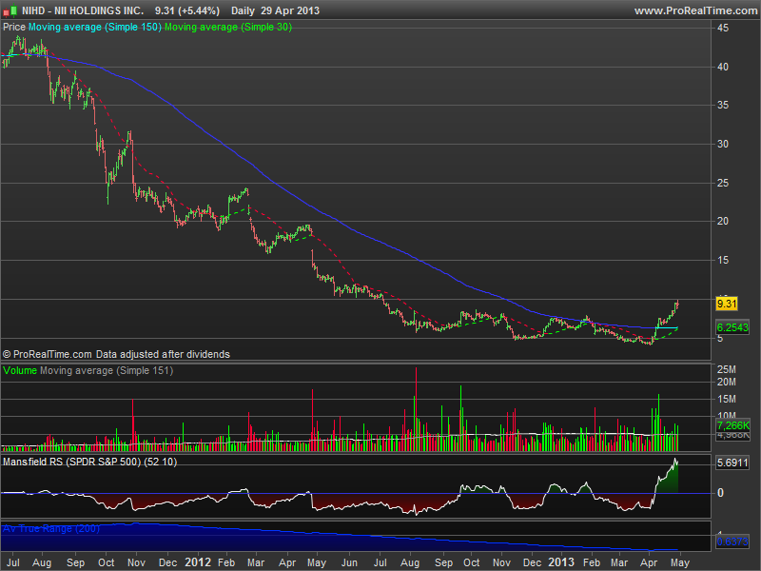Click the 29 Apr 2013 date in header
The height and width of the screenshot is (571, 761).
[x=288, y=10]
